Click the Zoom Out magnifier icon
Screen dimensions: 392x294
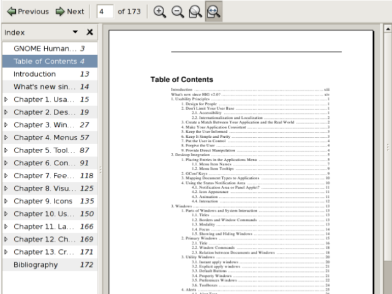pyautogui.click(x=178, y=11)
